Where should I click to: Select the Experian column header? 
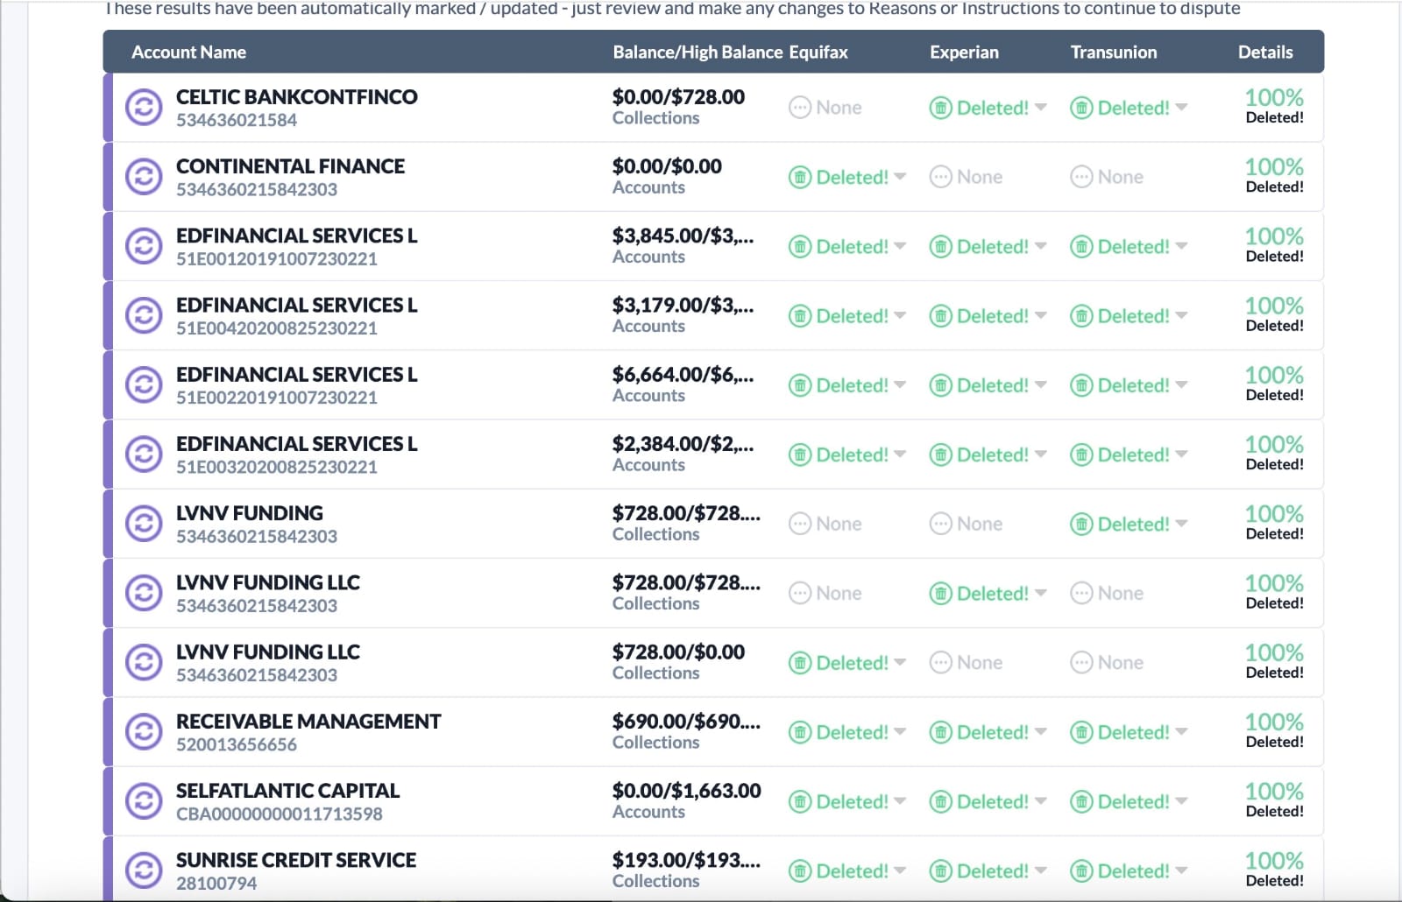964,52
